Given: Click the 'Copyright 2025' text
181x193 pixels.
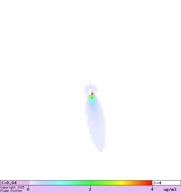Looking at the screenshot, I should click(x=12, y=187).
